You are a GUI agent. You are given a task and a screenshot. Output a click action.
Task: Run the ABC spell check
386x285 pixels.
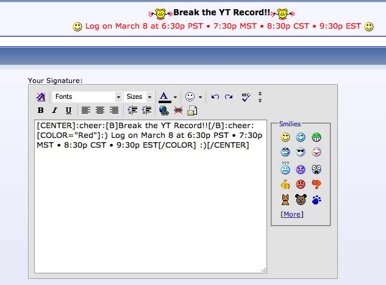pos(246,96)
